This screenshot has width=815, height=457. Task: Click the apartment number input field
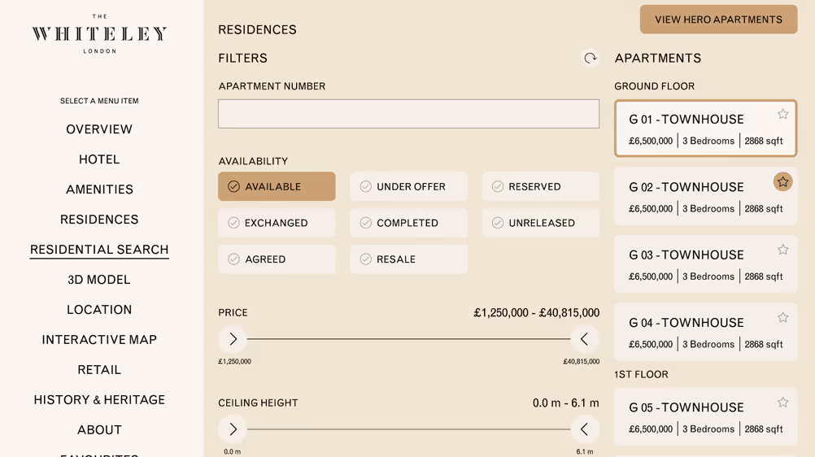tap(408, 114)
